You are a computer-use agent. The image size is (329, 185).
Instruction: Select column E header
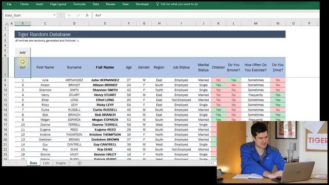105,24
